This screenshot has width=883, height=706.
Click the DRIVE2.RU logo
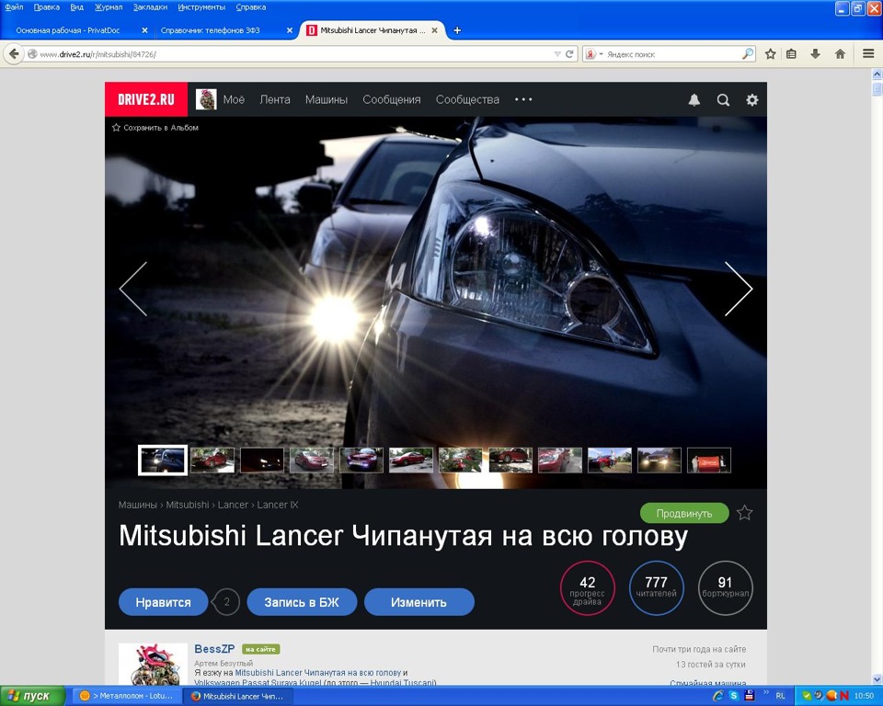146,99
